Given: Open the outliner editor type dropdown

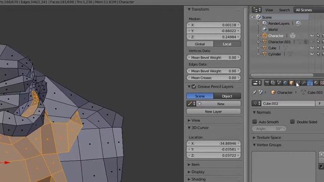Looking at the screenshot, I should 257,10.
